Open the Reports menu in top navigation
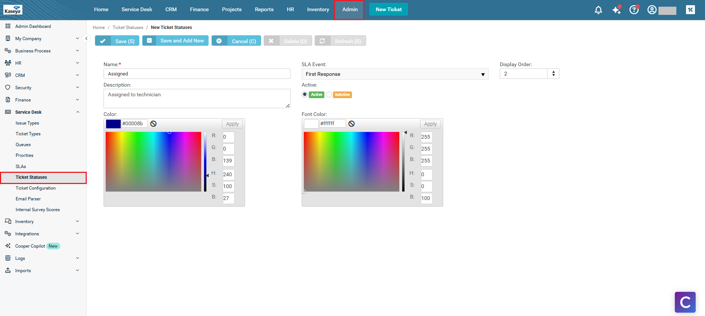 click(264, 10)
